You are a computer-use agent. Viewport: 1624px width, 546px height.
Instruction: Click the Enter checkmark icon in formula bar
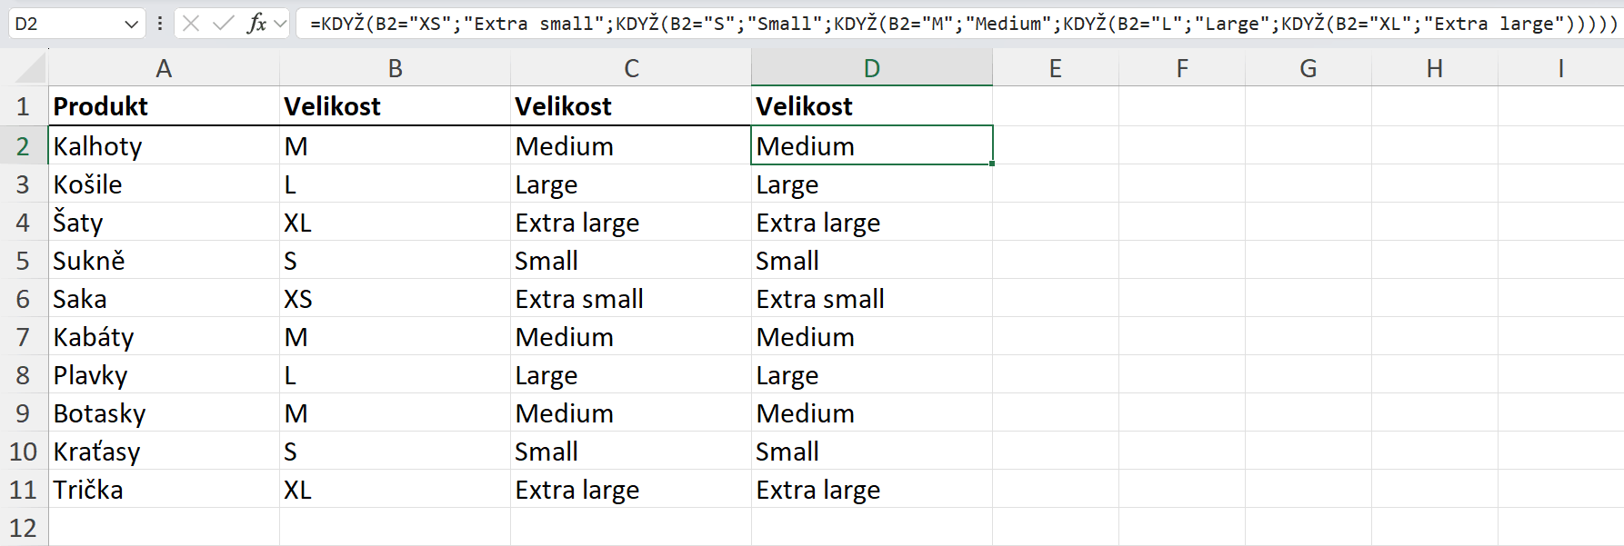pyautogui.click(x=223, y=24)
